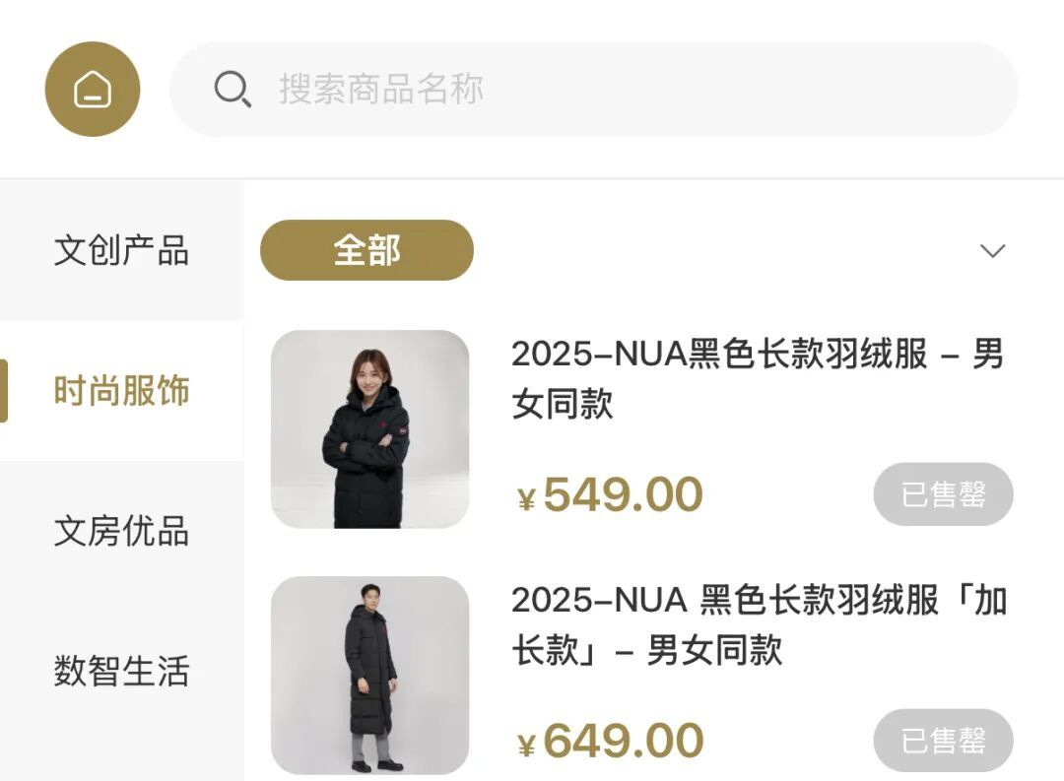Select the 全部 filter pill

[366, 251]
